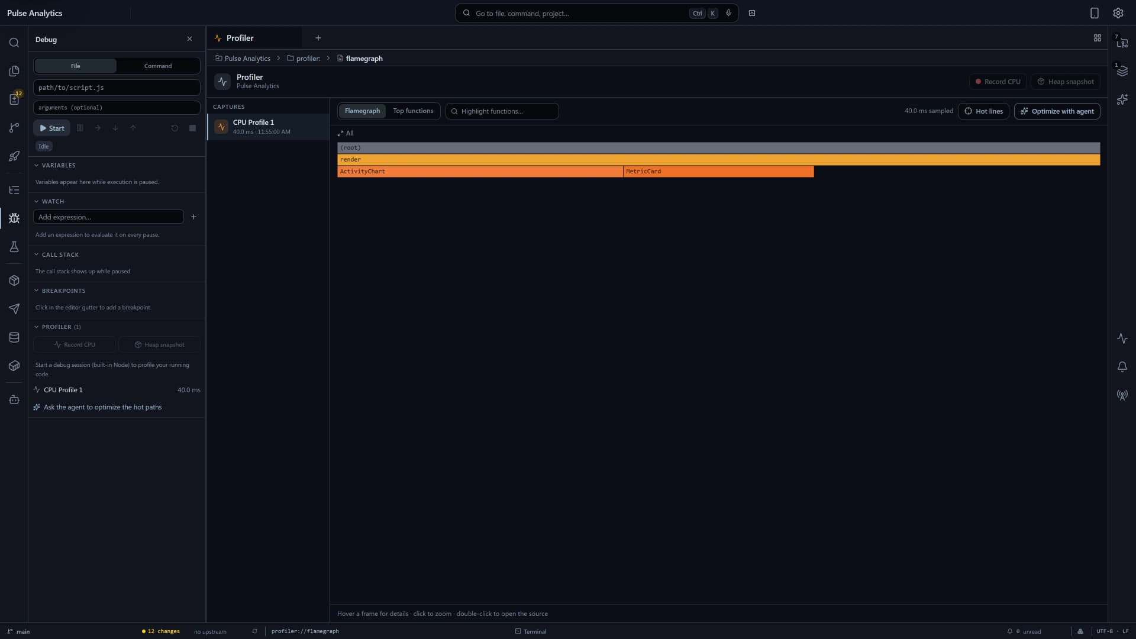Image resolution: width=1136 pixels, height=639 pixels.
Task: Click the MetricCard flame frame
Action: pos(718,172)
